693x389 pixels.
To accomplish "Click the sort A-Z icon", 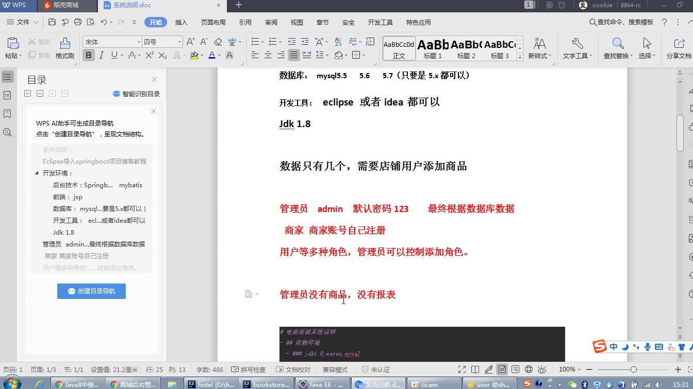I will [x=338, y=42].
